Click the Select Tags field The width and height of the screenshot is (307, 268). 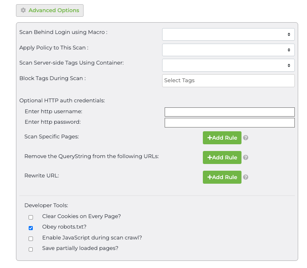click(228, 81)
